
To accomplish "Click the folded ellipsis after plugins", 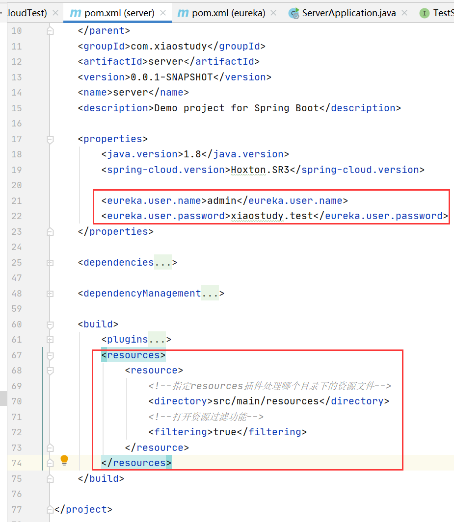I will [x=157, y=339].
